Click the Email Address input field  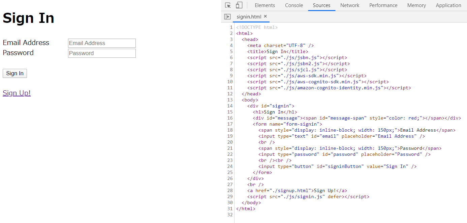102,43
